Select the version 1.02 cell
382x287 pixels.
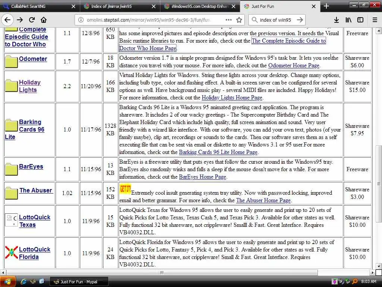pos(67,193)
